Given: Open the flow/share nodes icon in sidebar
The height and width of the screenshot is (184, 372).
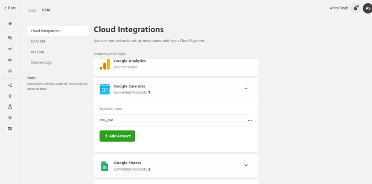Looking at the screenshot, I should click(x=10, y=85).
